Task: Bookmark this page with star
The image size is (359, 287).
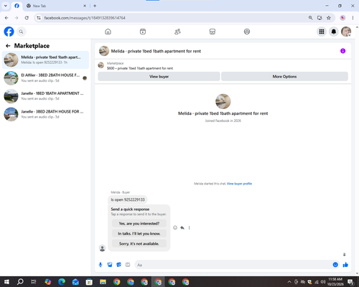Action: click(x=329, y=18)
